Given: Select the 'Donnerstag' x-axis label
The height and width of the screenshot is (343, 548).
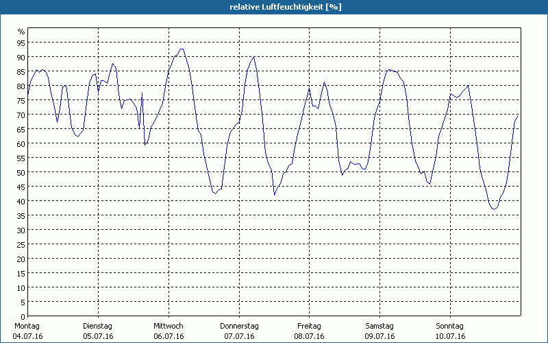Looking at the screenshot, I should 239,326.
